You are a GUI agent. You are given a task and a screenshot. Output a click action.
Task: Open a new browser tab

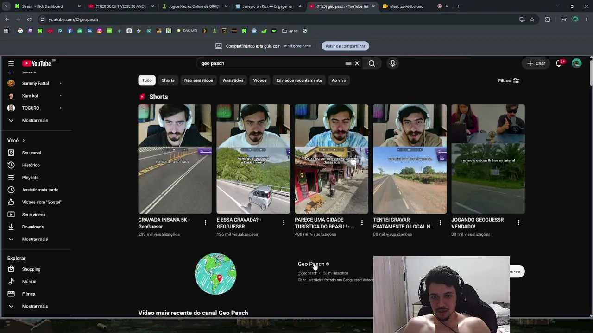click(x=458, y=6)
